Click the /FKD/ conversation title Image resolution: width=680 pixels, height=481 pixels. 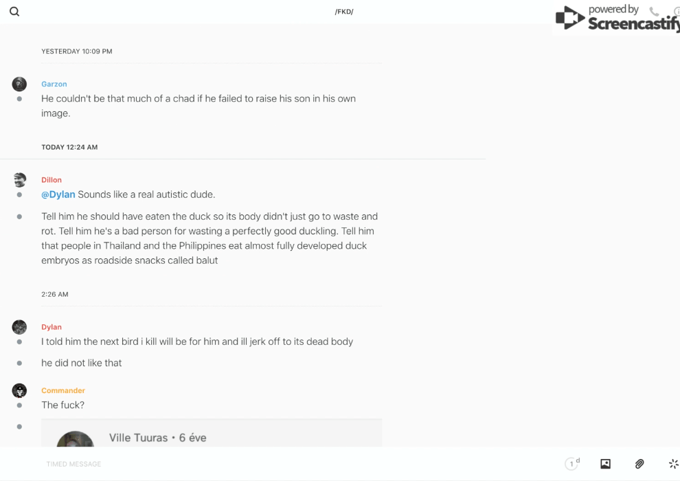[344, 12]
